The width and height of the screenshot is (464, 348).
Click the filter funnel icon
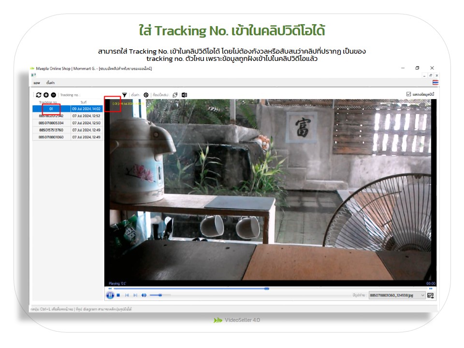click(x=124, y=95)
